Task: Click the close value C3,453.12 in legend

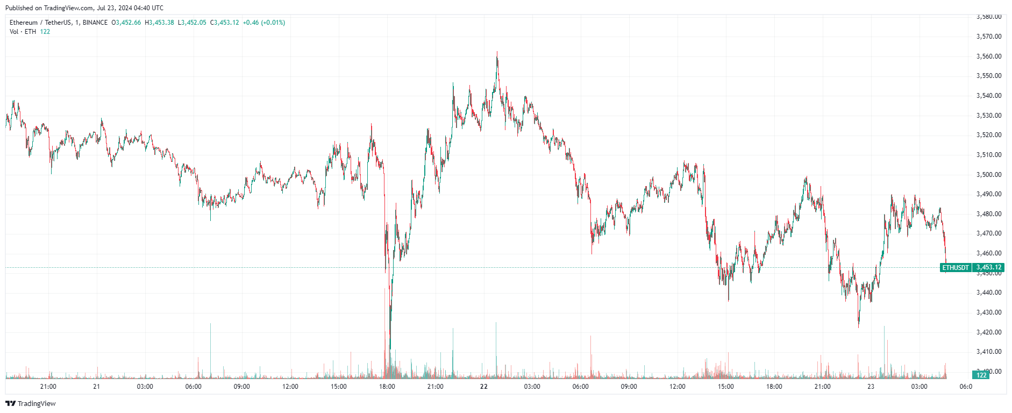Action: point(224,23)
